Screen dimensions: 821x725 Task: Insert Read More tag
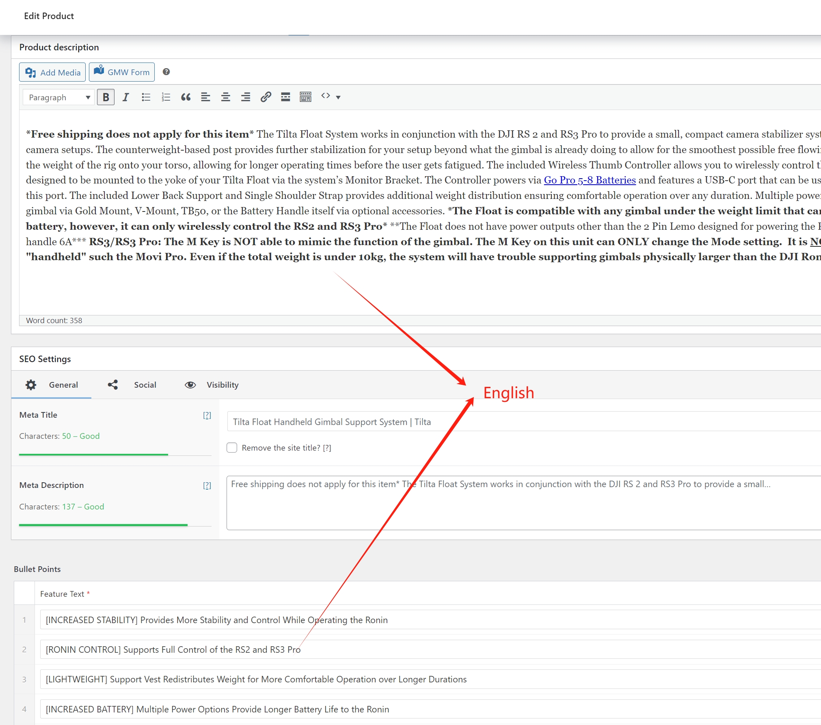click(285, 97)
